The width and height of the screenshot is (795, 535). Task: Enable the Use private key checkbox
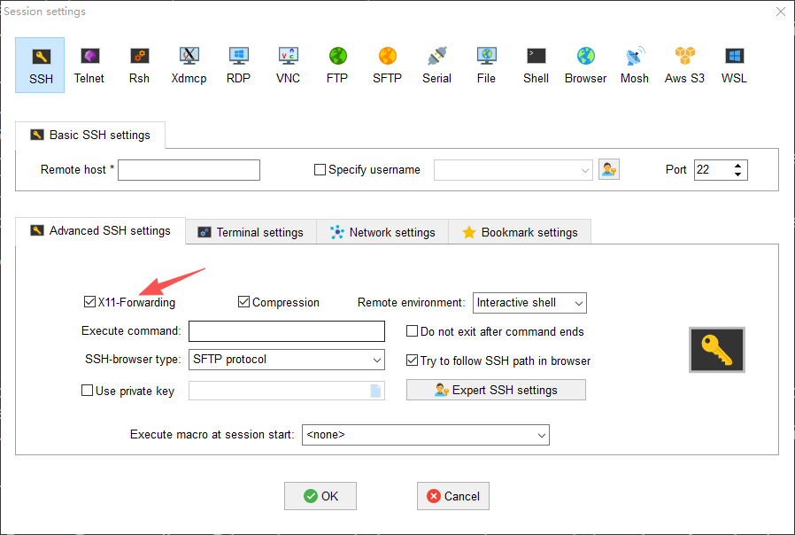pyautogui.click(x=88, y=391)
